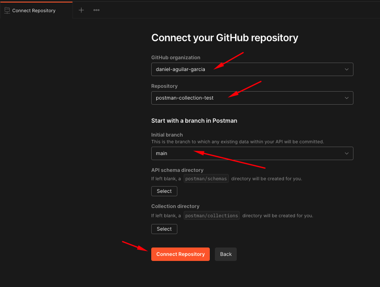Click the Connect your GitHub repository heading
The image size is (380, 287).
pos(225,38)
